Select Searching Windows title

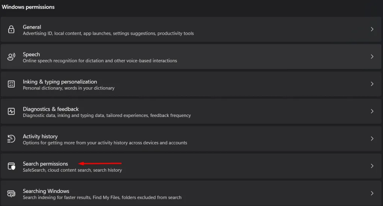tap(46, 191)
